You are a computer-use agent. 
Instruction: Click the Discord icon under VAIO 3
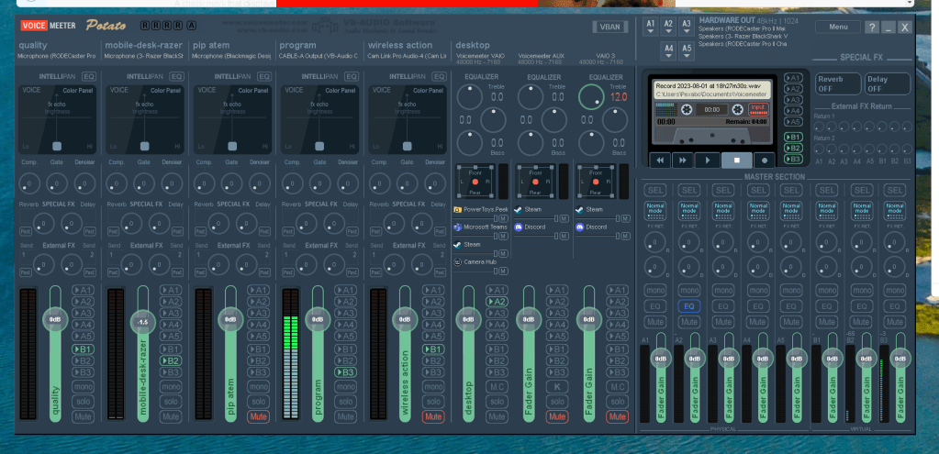click(x=580, y=227)
